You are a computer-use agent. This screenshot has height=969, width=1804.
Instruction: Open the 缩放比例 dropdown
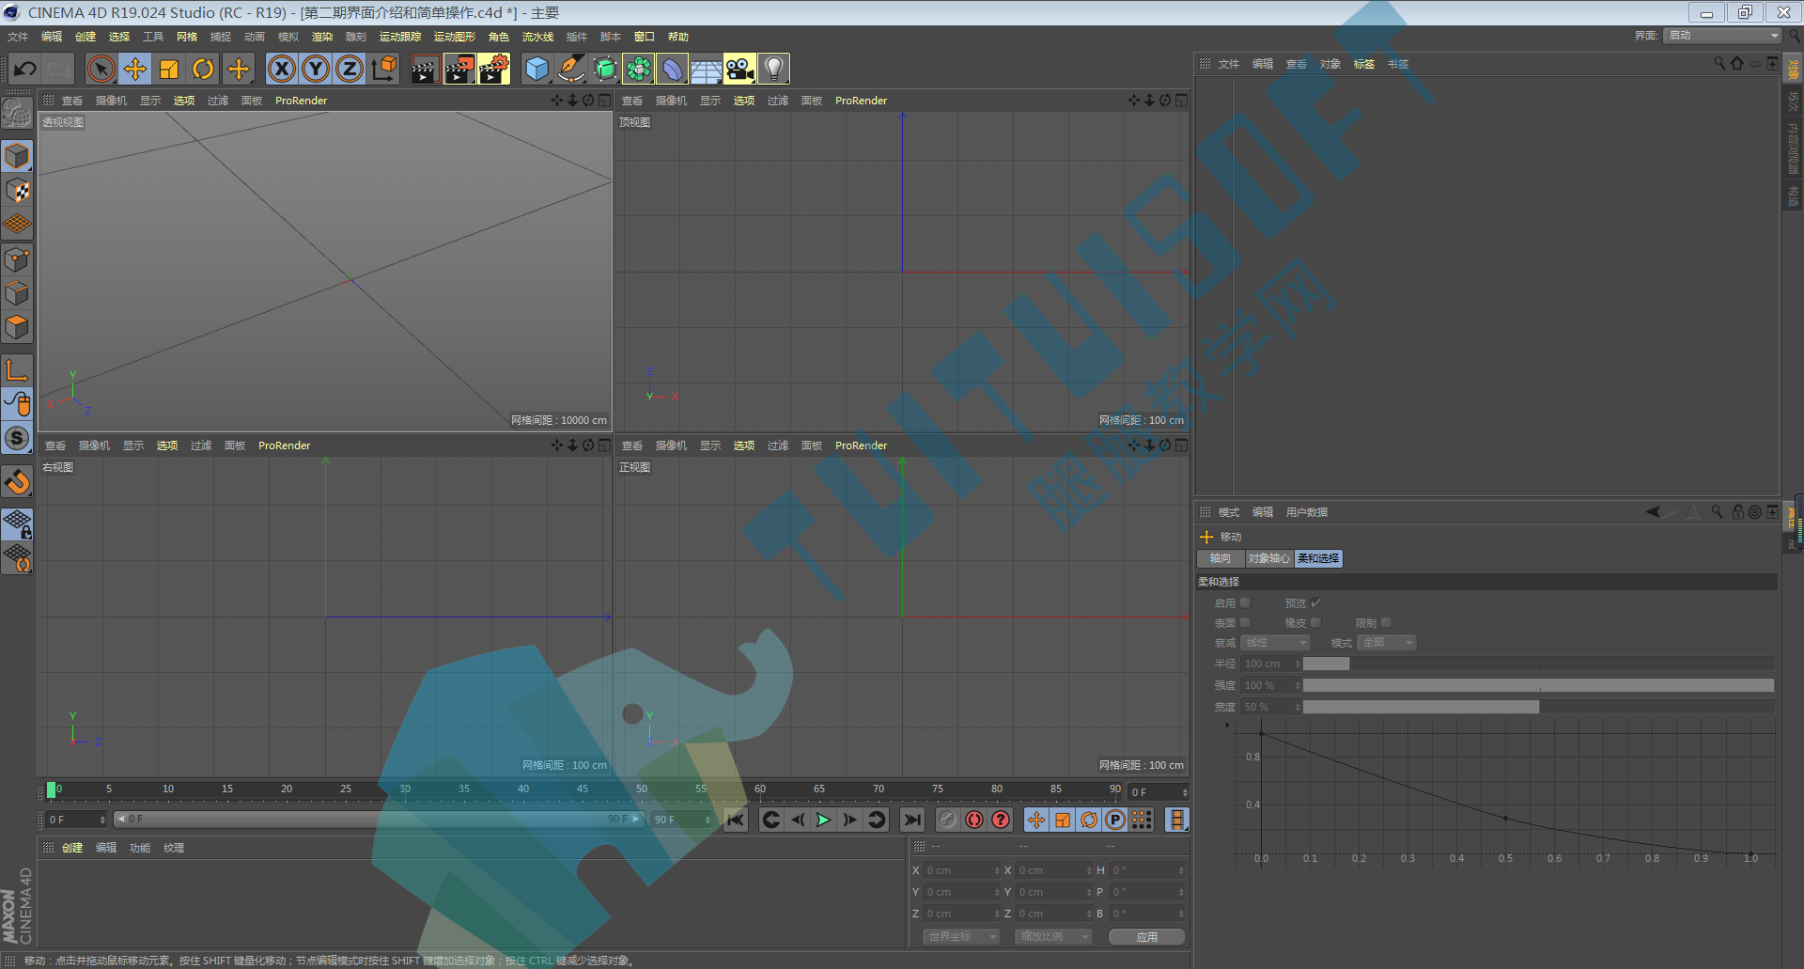[x=1053, y=937]
